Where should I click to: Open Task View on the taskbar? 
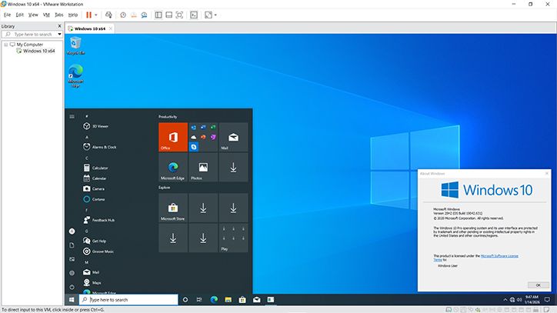click(199, 299)
